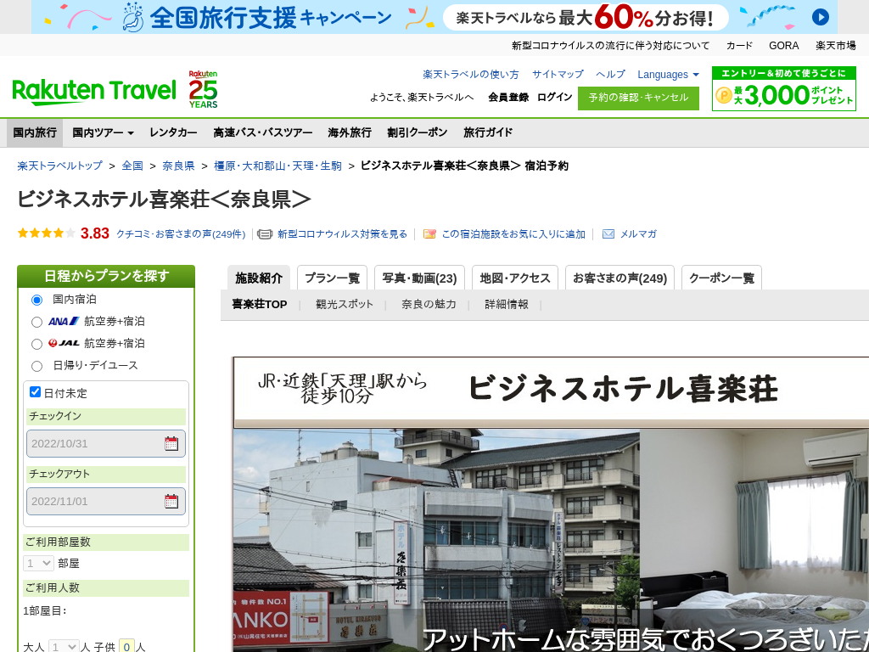The width and height of the screenshot is (869, 652).
Task: Open the 喜楽荘TOP sub-tab
Action: [x=260, y=305]
